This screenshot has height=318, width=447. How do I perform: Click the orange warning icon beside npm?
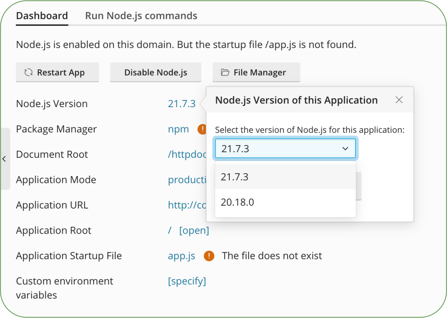click(x=202, y=129)
